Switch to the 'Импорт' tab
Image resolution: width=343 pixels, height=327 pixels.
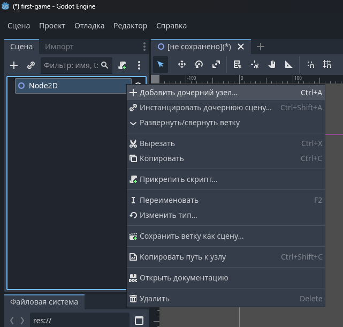point(59,47)
